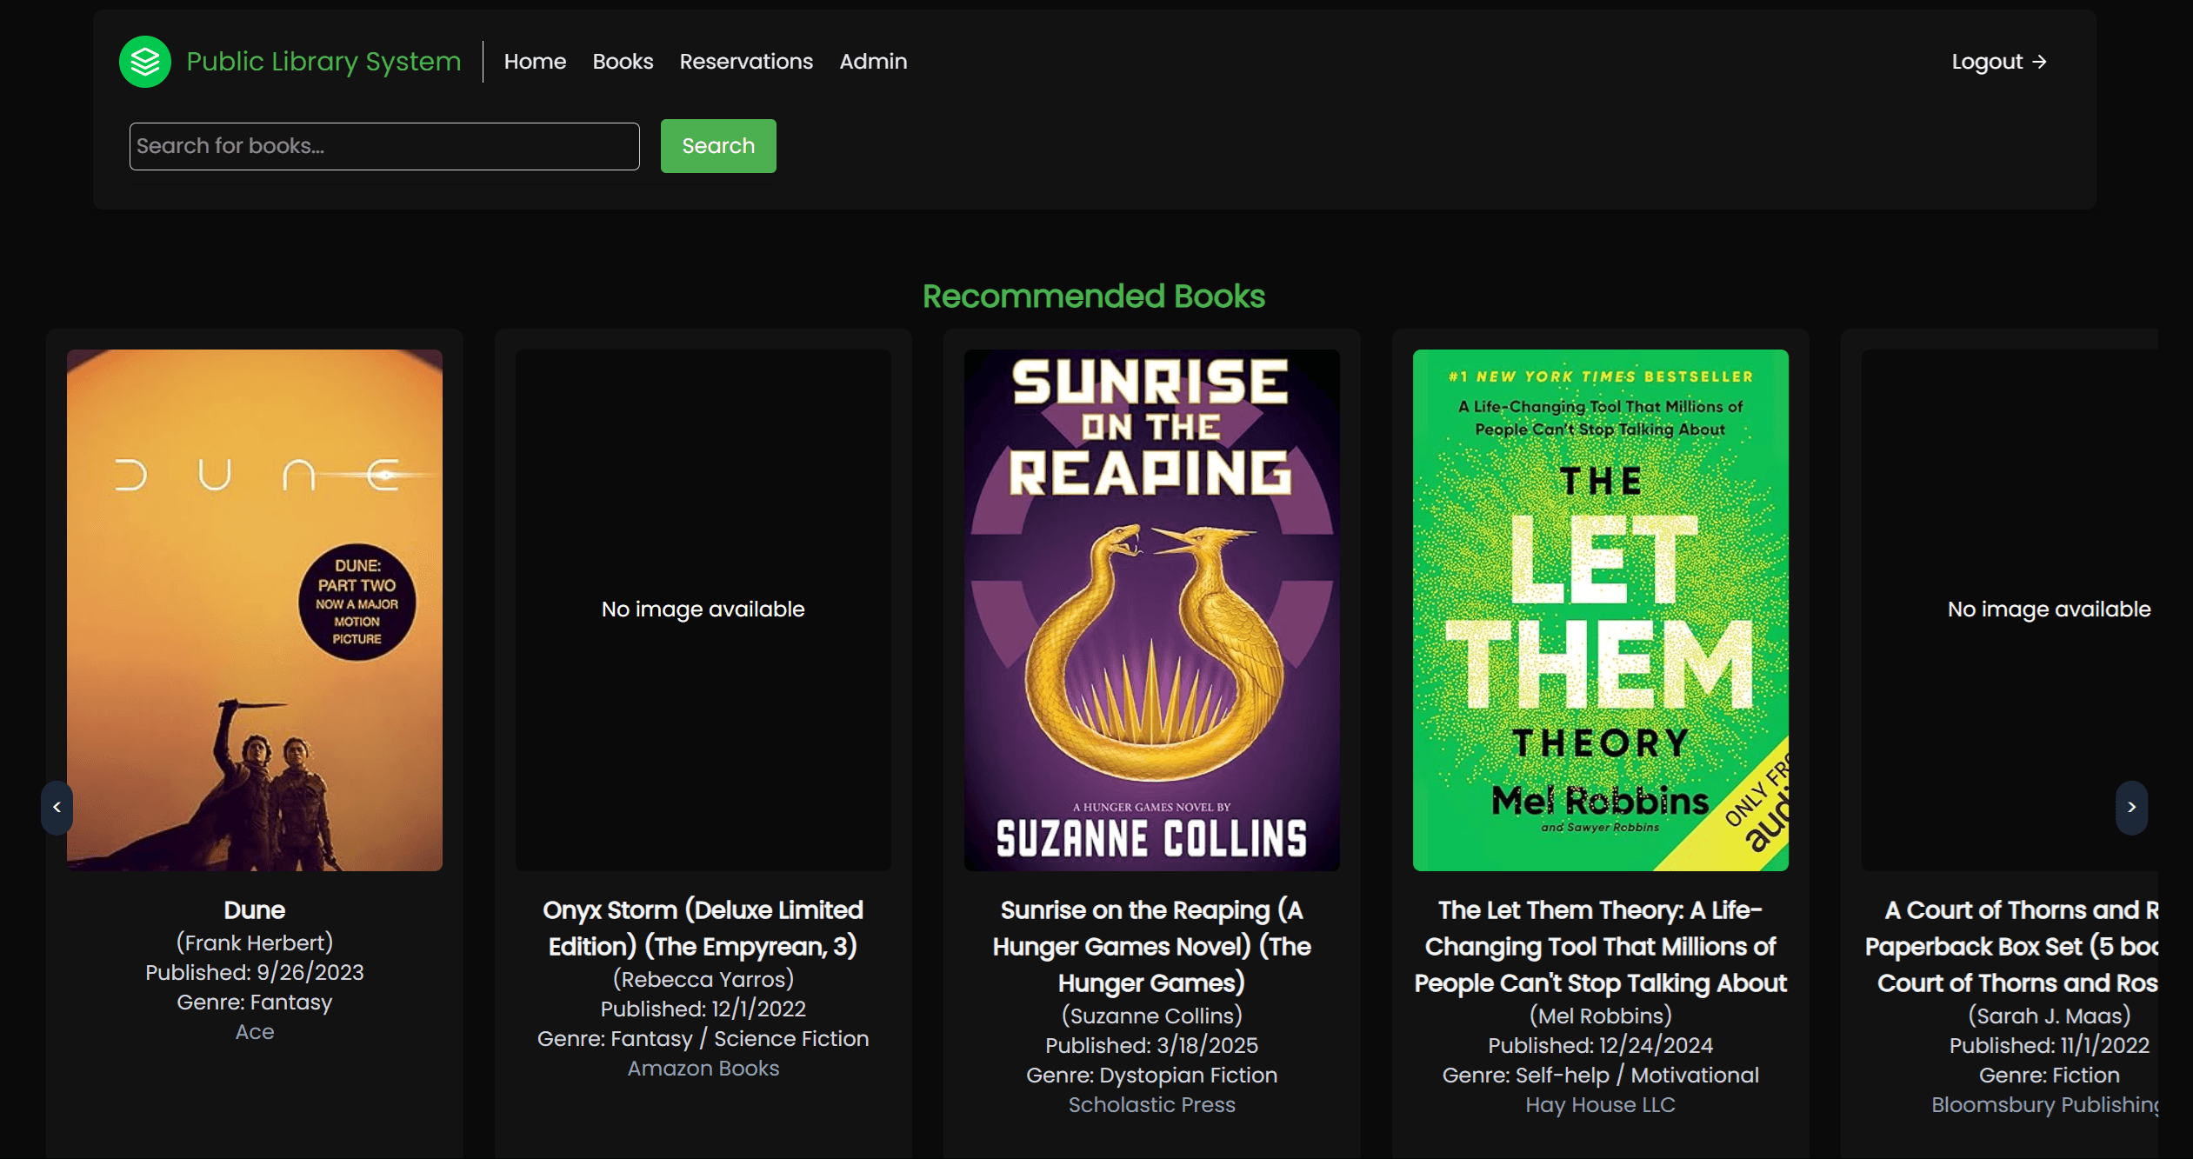Open the Home menu item
Viewport: 2193px width, 1159px height.
pyautogui.click(x=535, y=62)
